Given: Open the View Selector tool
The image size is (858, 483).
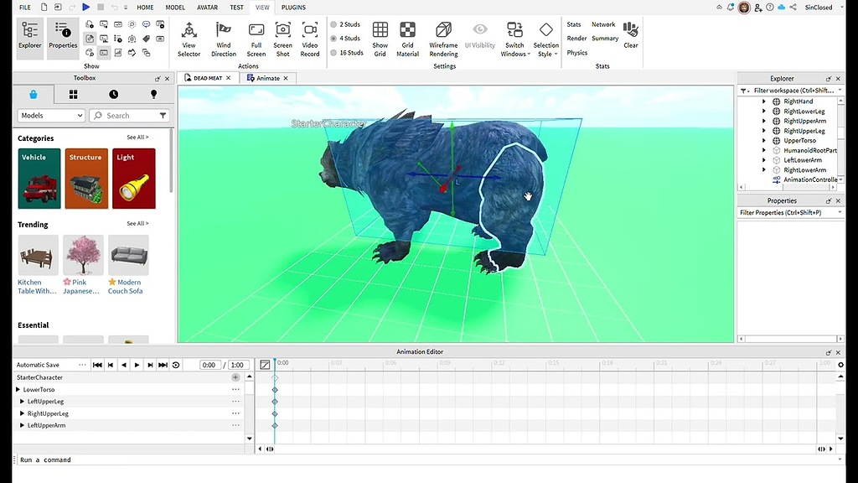Looking at the screenshot, I should 189,38.
